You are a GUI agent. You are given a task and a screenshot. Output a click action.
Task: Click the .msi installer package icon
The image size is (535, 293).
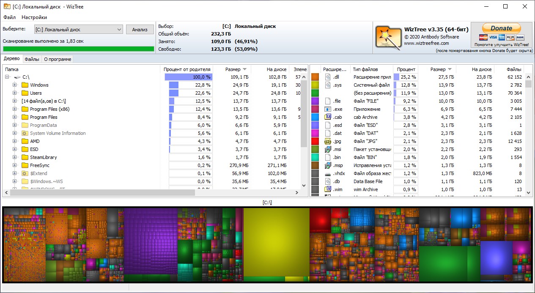pyautogui.click(x=327, y=149)
